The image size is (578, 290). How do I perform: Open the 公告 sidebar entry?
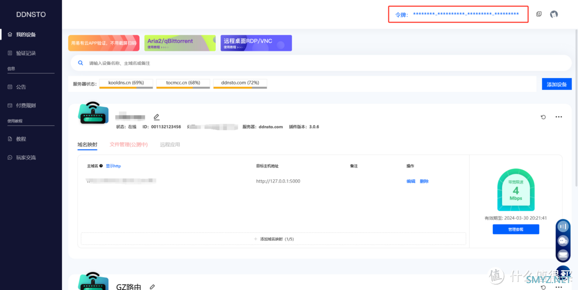(21, 87)
